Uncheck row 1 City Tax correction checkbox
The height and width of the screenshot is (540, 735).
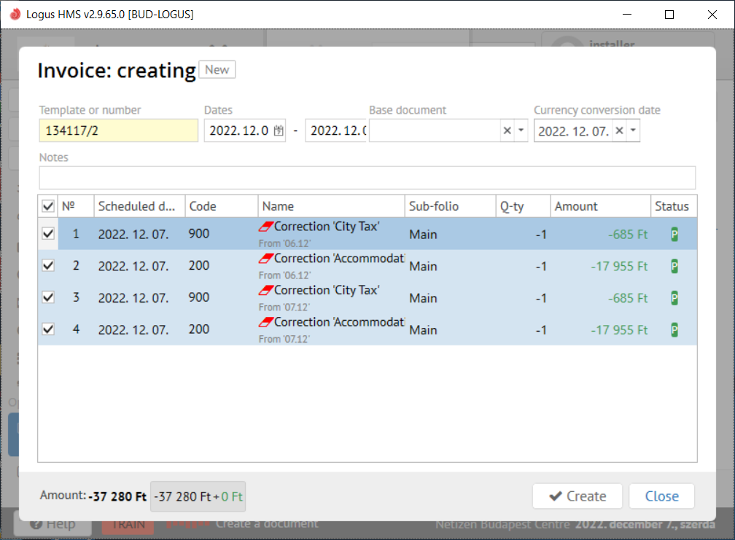point(48,235)
